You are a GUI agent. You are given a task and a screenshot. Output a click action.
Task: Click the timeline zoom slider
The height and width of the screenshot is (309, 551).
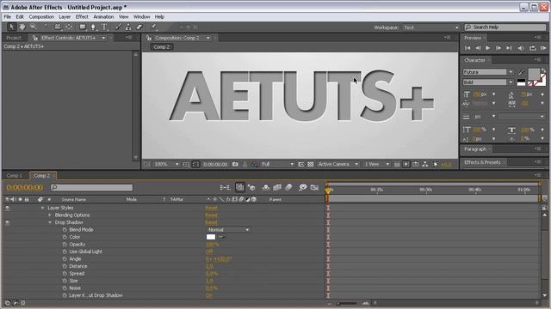347,303
